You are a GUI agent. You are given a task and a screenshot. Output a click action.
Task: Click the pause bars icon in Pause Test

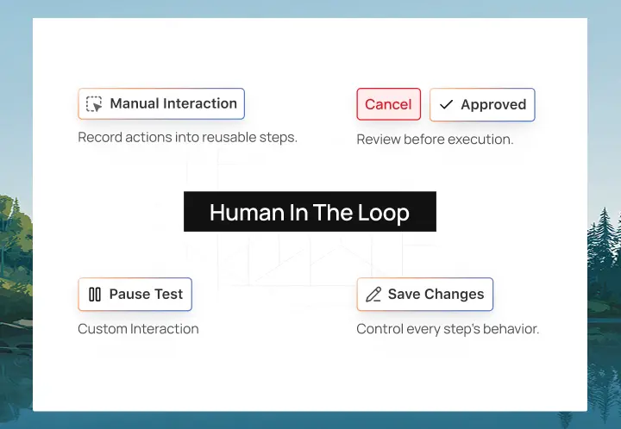(x=95, y=295)
